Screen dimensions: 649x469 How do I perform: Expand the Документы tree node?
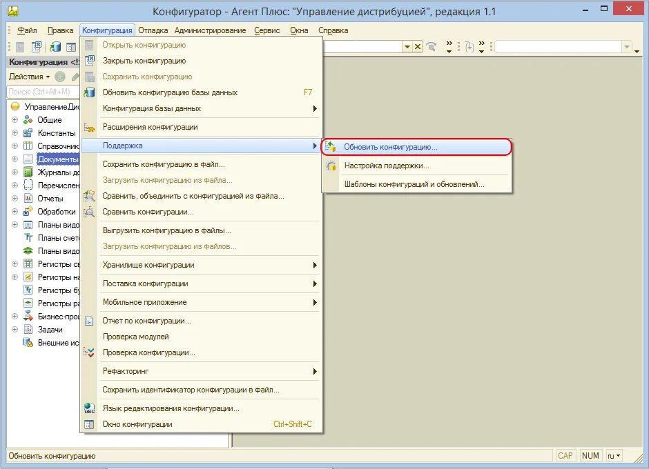coord(15,159)
